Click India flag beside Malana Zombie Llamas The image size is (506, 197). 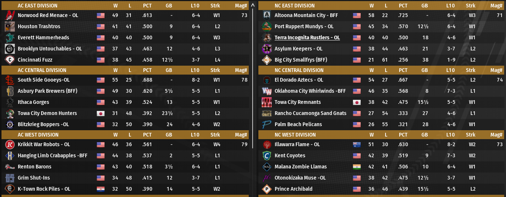[357, 167]
